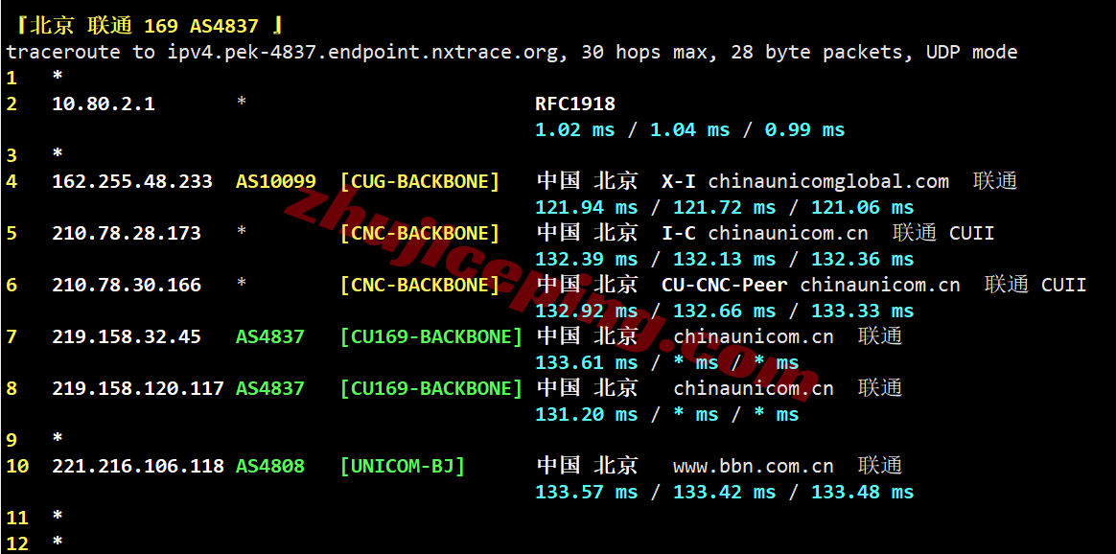This screenshot has width=1116, height=554.
Task: Click the [CUG-BACKBONE] tag
Action: (420, 181)
